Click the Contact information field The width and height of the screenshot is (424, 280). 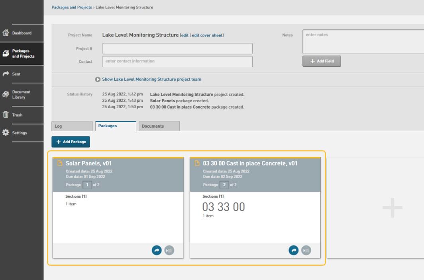tap(177, 61)
